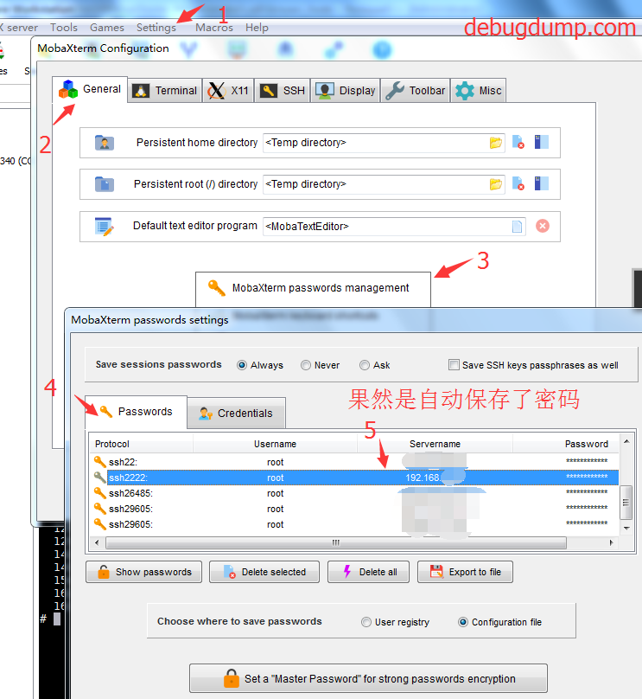
Task: Click key icon on ssh22 row
Action: [x=99, y=461]
